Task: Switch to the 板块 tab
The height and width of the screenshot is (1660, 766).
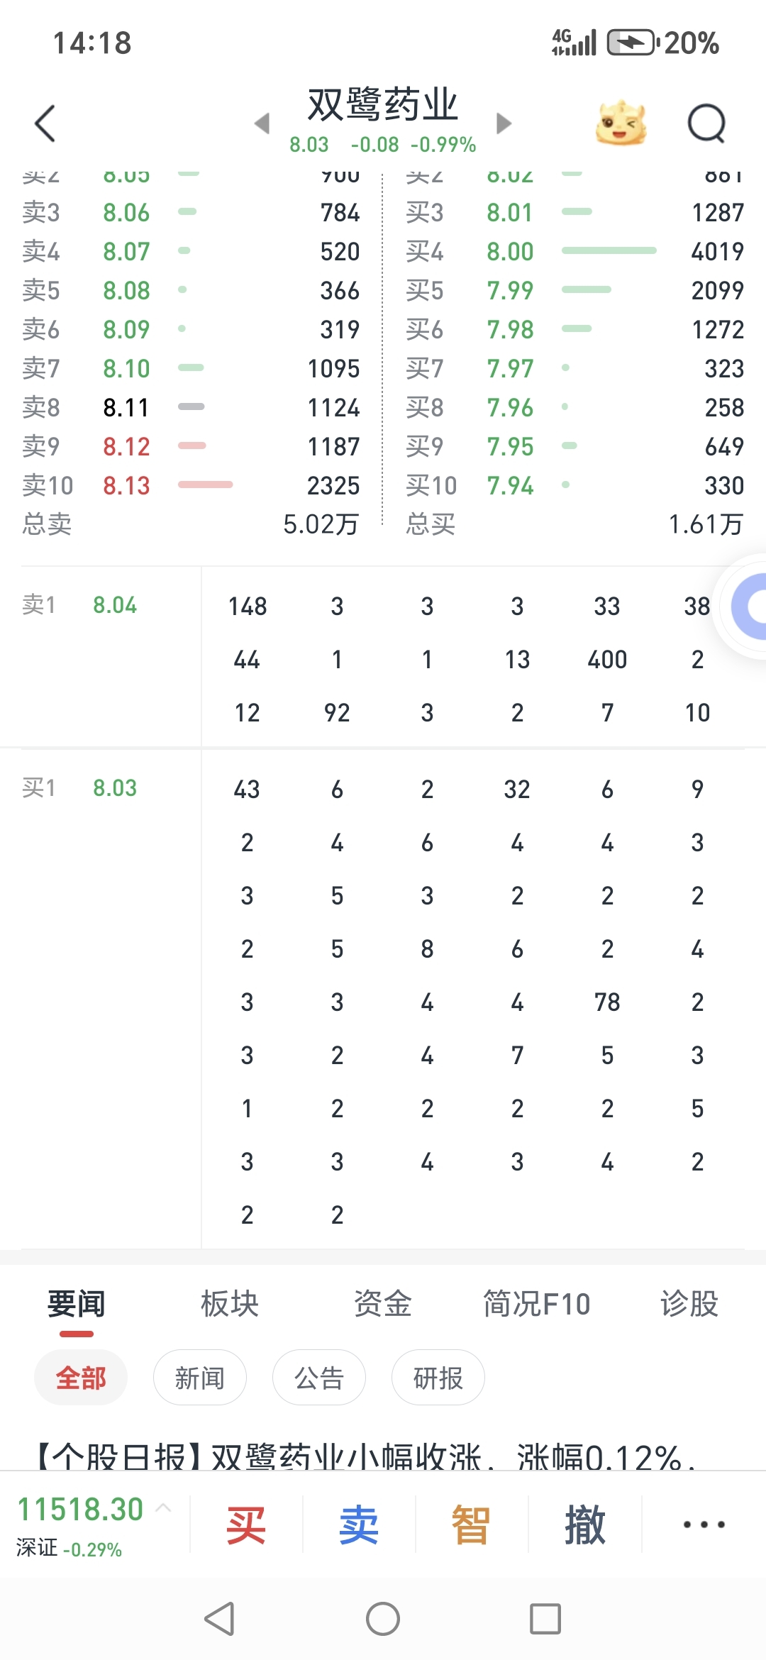Action: click(230, 1303)
